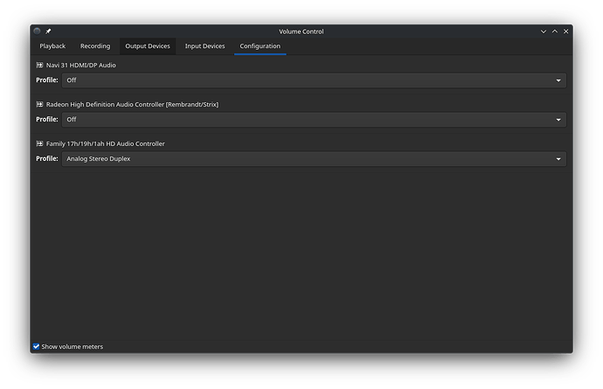Expand the Radeon High Definition Audio profile dropdown
The image size is (603, 389).
point(314,120)
